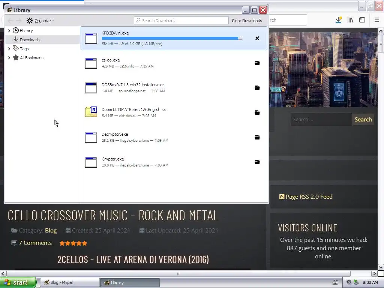384x288 pixels.
Task: Click the KPD3DWin.exe download progress bar
Action: (x=172, y=38)
